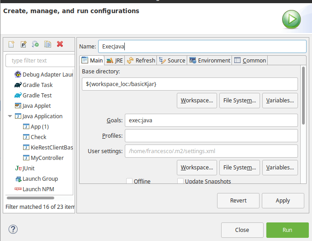
Task: Click Workspace... under User settings
Action: 197,168
